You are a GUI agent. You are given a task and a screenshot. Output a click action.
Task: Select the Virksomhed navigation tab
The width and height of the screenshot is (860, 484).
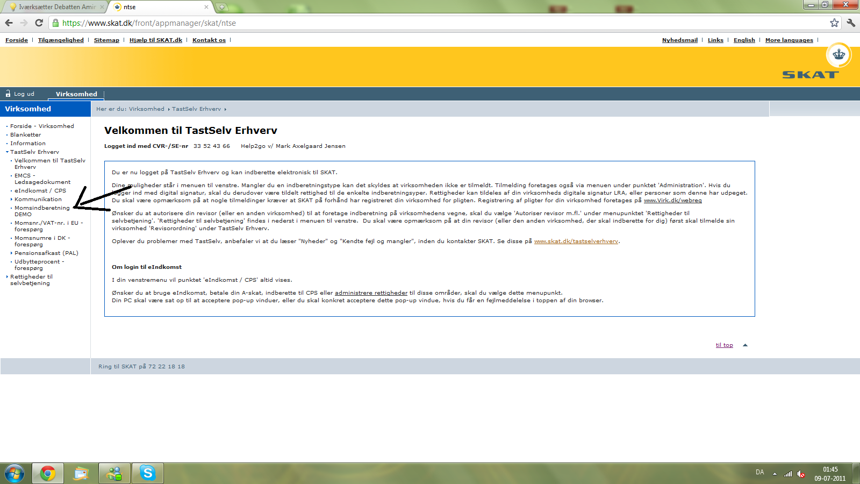click(x=76, y=94)
